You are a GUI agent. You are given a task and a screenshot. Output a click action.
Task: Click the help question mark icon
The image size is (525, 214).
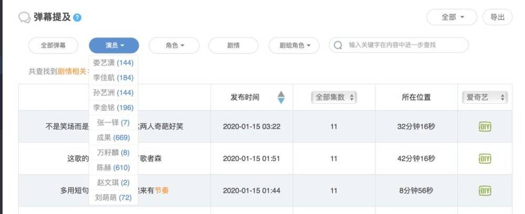pyautogui.click(x=77, y=18)
